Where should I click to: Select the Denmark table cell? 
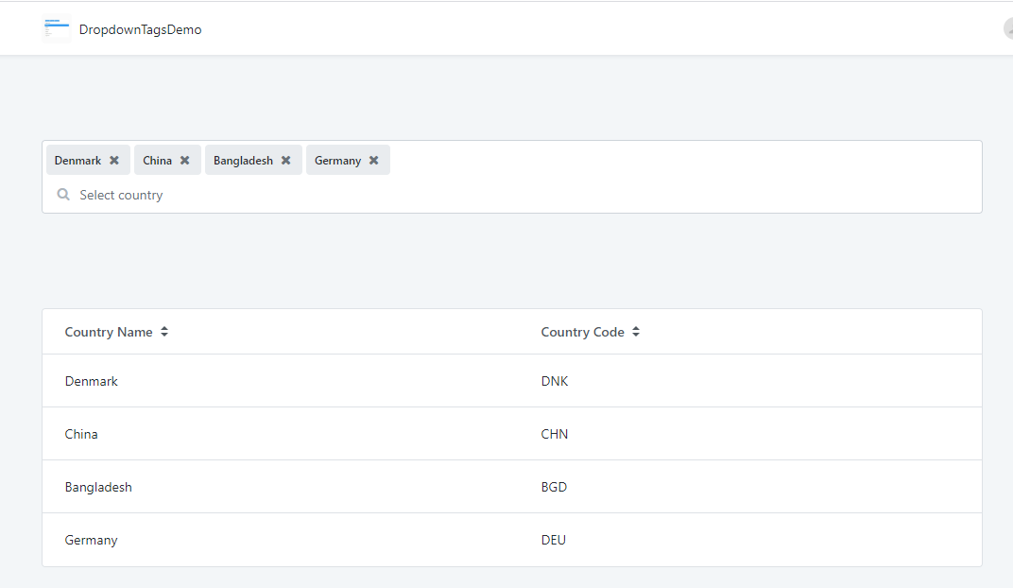click(91, 381)
